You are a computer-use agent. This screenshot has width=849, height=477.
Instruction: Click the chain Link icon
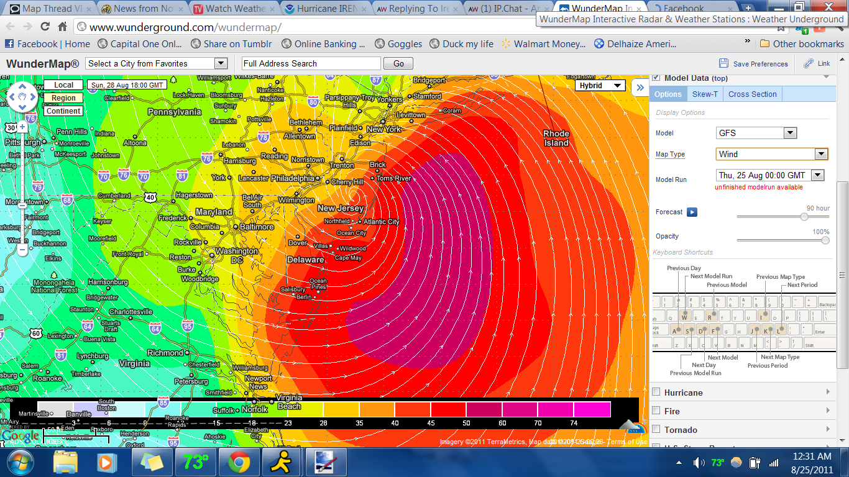(x=808, y=63)
